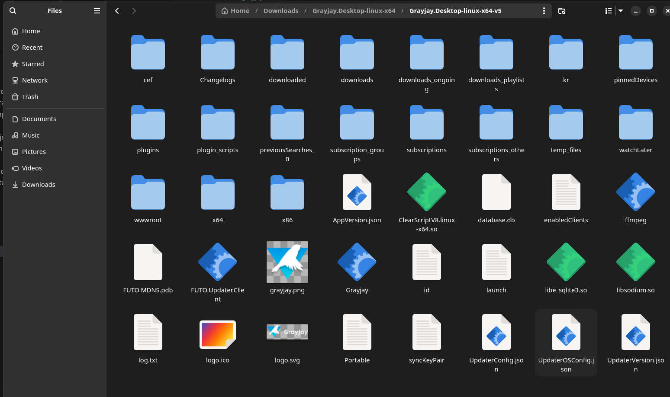Select the FUTO.Updater.Client executable
Screen dimensions: 670x397
click(218, 263)
